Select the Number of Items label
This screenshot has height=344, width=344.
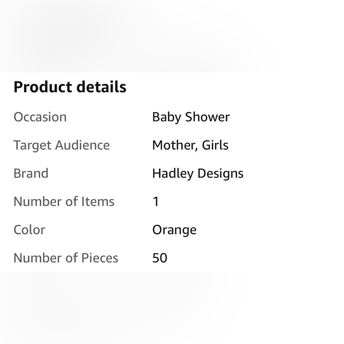click(x=64, y=201)
